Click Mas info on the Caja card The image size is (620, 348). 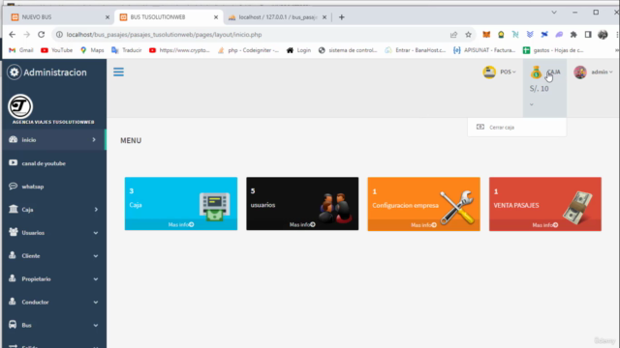(x=181, y=224)
